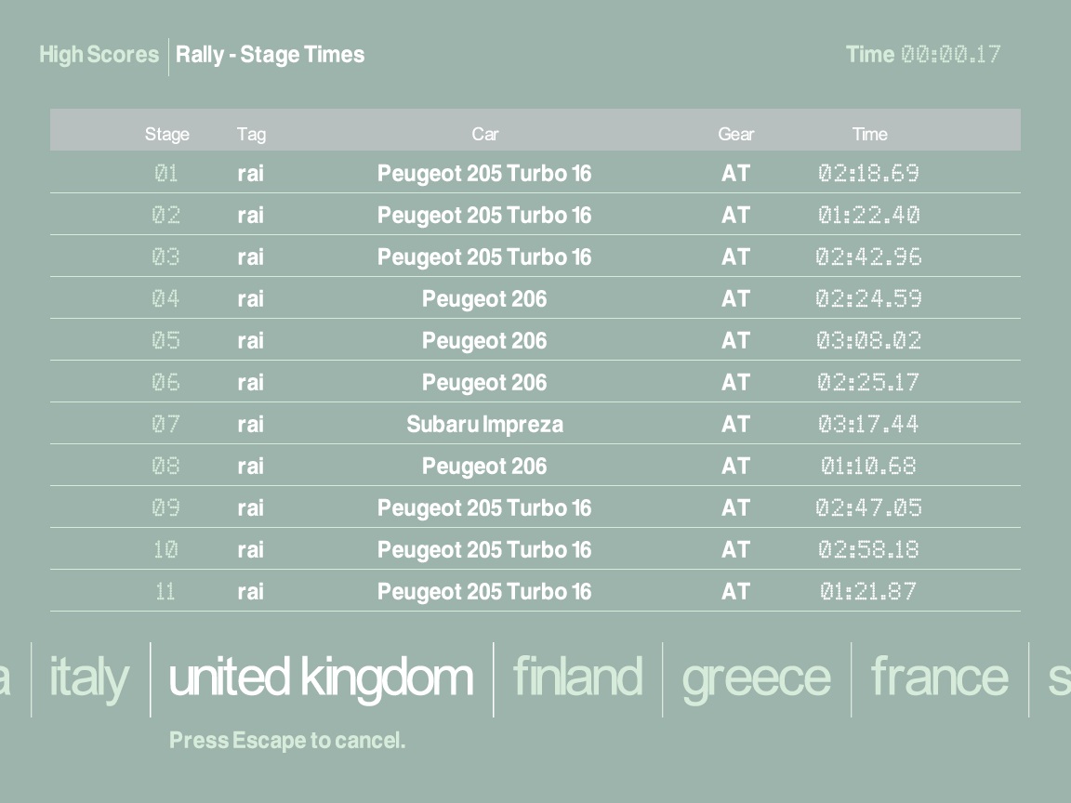The image size is (1071, 803).
Task: Click stage 04 Peugeot 206 entry
Action: 484,298
